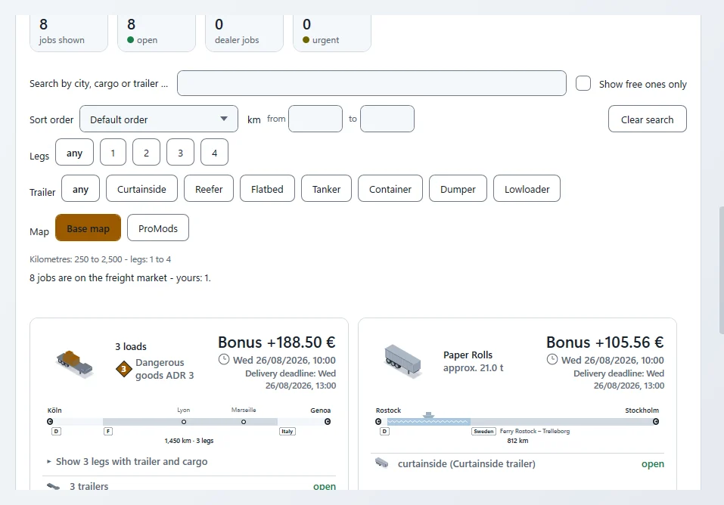Screen dimensions: 724x505
Task: Click the Marseille waypoint marker
Action: pos(244,422)
